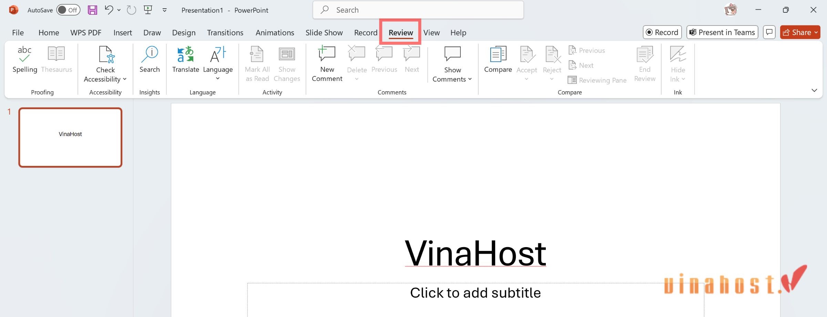Click the subtitle placeholder on the slide
The height and width of the screenshot is (317, 827).
click(x=475, y=299)
